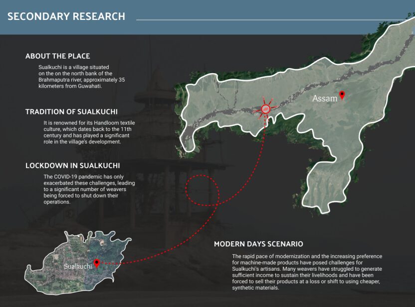Image resolution: width=415 pixels, height=307 pixels.
Task: Click the Assam text label on map
Action: (324, 99)
